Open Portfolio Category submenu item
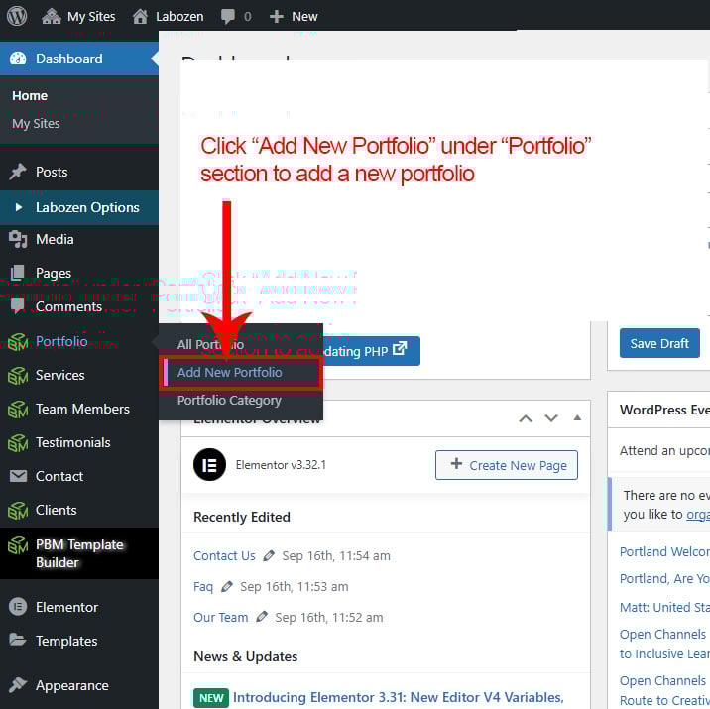 coord(229,401)
